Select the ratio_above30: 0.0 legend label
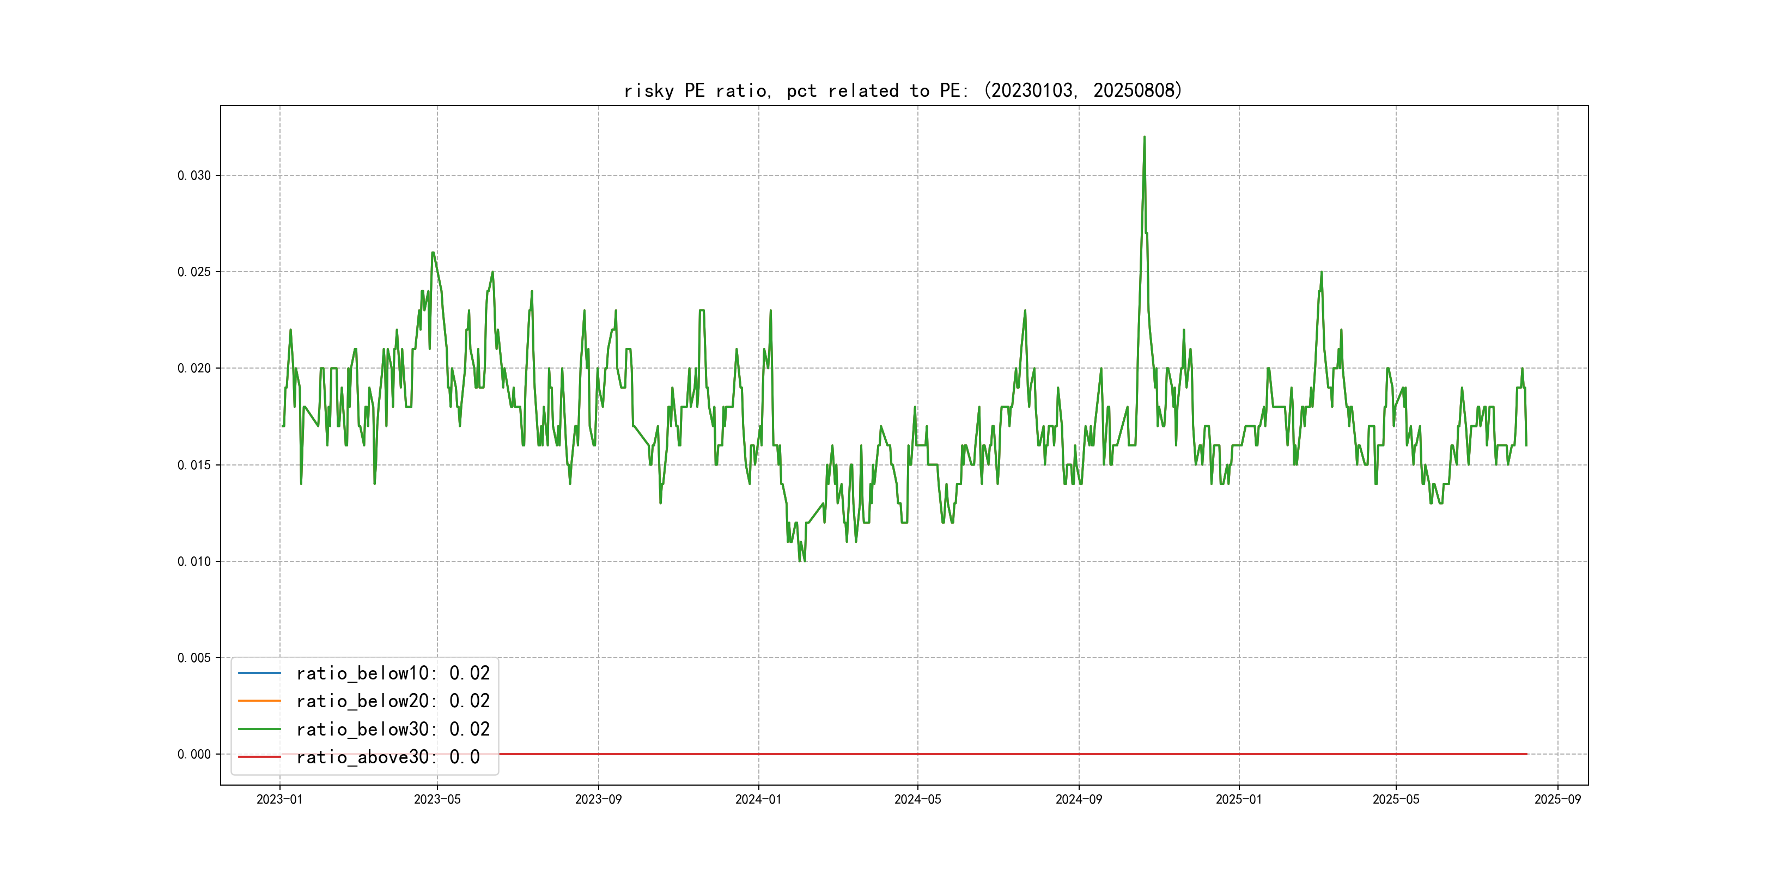This screenshot has width=1765, height=882. pos(387,757)
